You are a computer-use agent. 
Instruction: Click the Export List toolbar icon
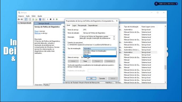click(x=36, y=19)
